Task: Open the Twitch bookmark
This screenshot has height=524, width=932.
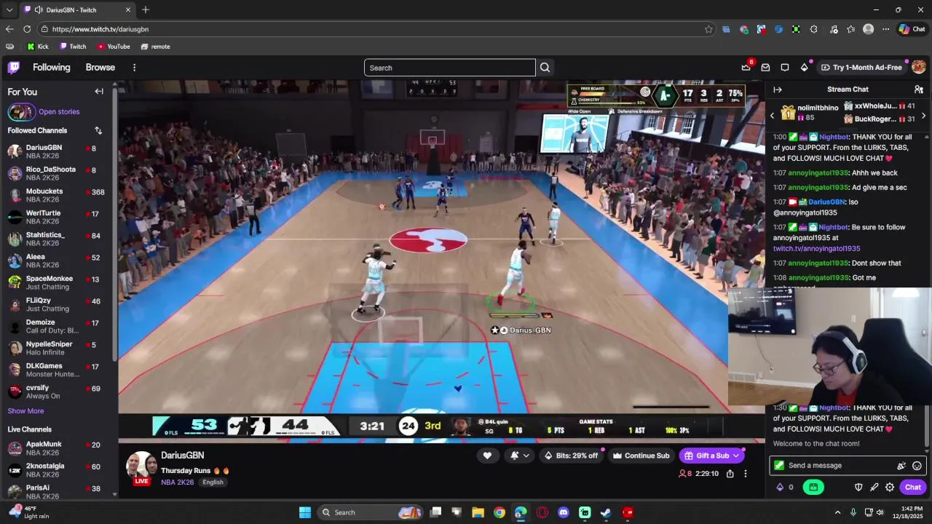Action: click(x=73, y=47)
